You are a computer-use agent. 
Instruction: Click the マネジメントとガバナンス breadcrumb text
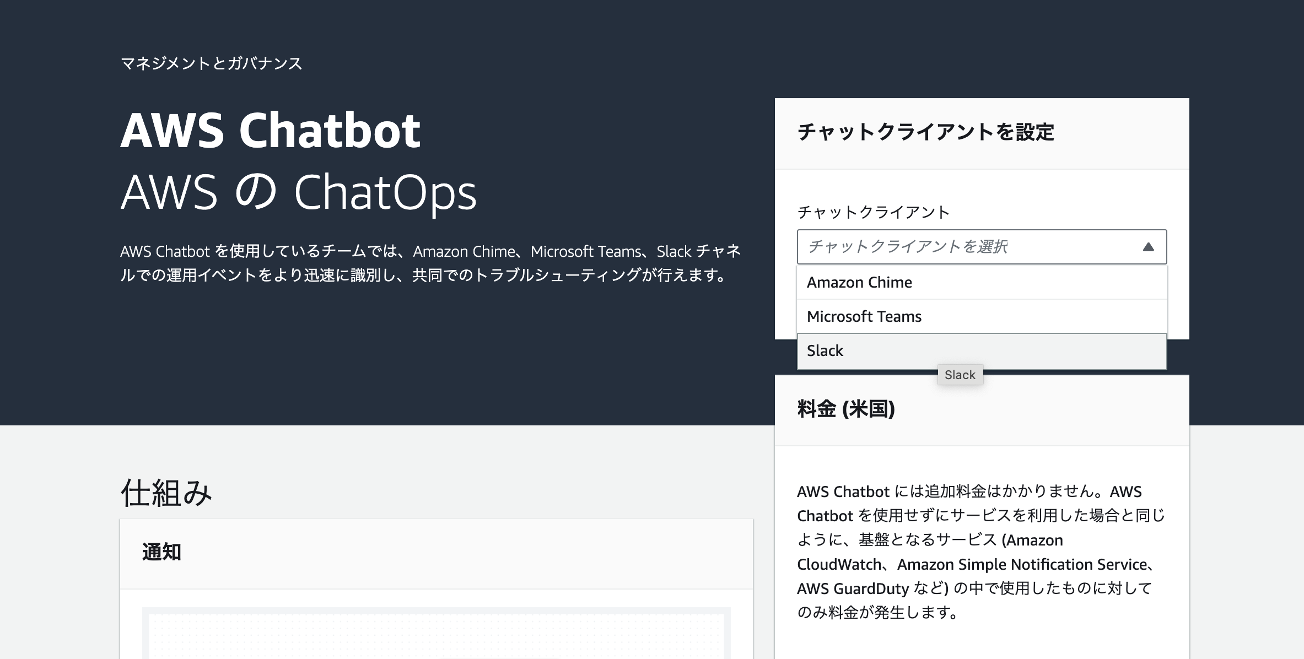[211, 63]
